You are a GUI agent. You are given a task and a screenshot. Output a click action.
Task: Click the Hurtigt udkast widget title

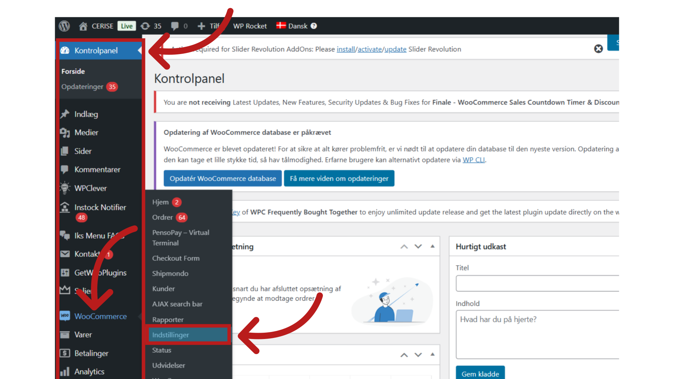pos(481,246)
